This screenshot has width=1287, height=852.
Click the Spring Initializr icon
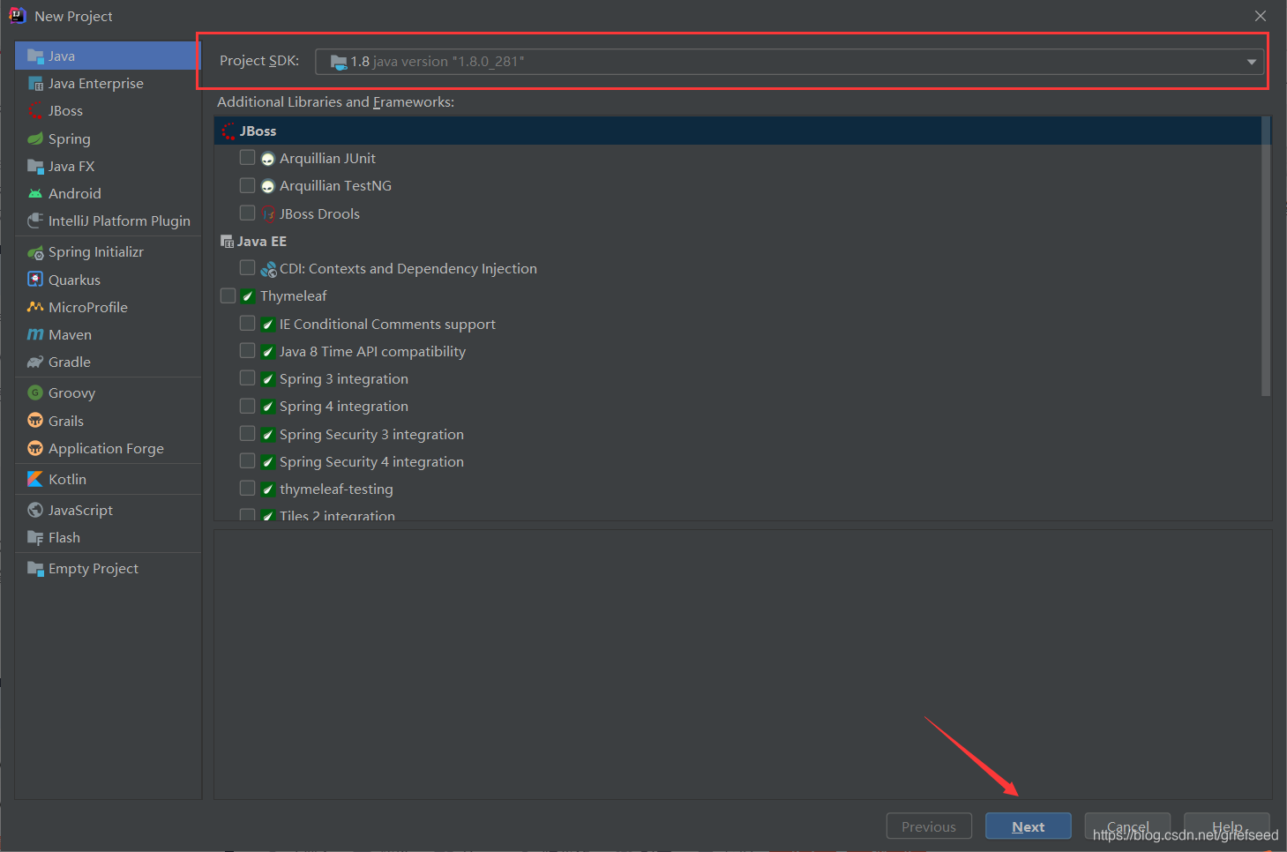point(35,252)
